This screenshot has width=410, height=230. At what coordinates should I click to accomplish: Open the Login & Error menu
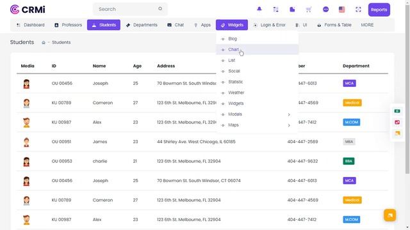[x=269, y=25]
